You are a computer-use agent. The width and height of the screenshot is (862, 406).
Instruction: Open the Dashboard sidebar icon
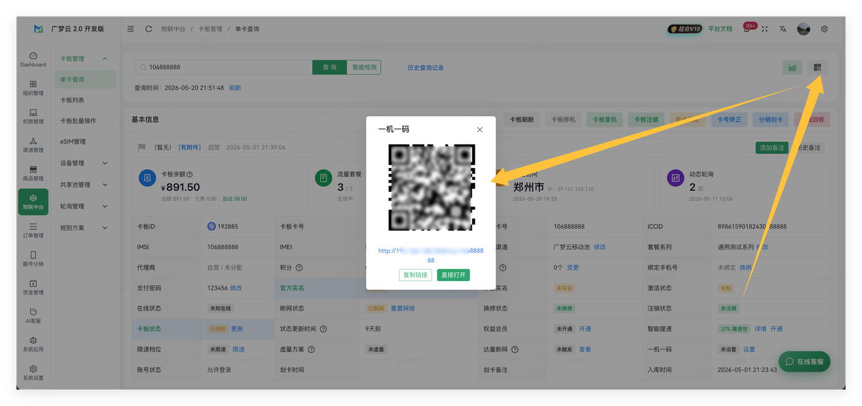click(x=33, y=59)
